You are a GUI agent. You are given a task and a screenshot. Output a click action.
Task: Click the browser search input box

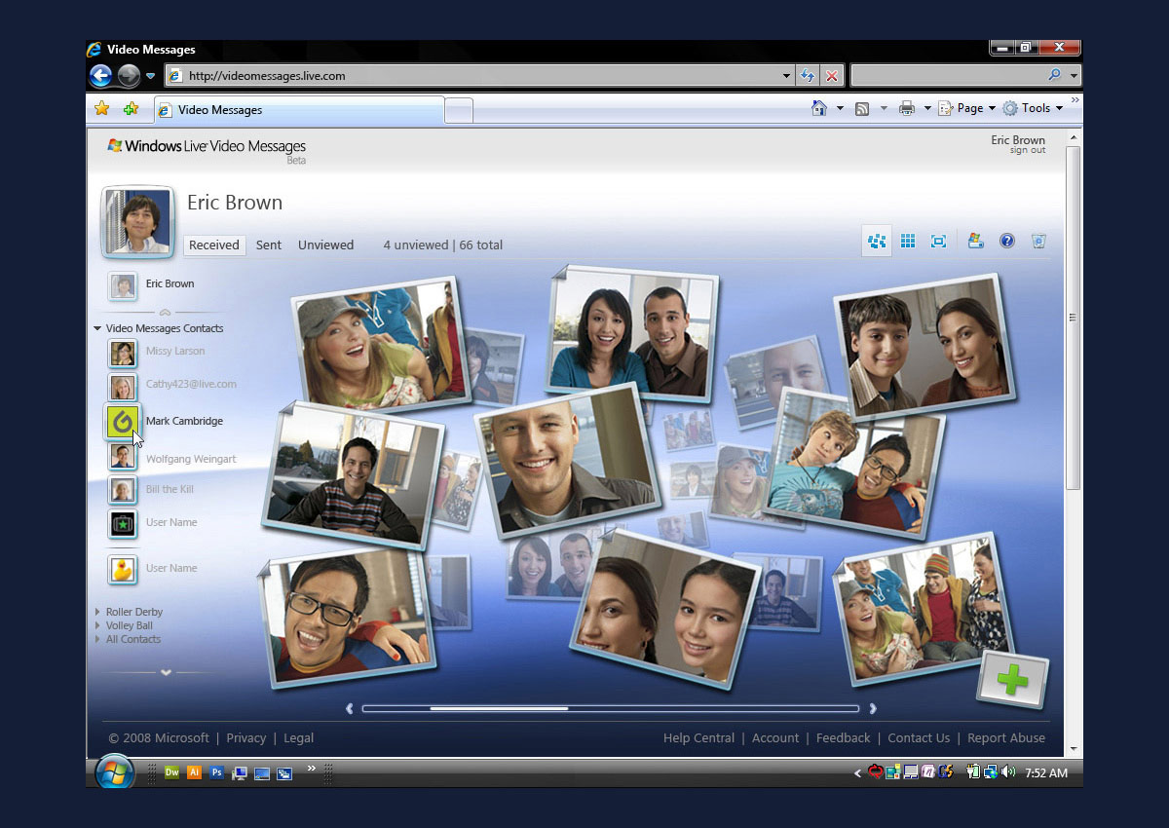pyautogui.click(x=948, y=75)
